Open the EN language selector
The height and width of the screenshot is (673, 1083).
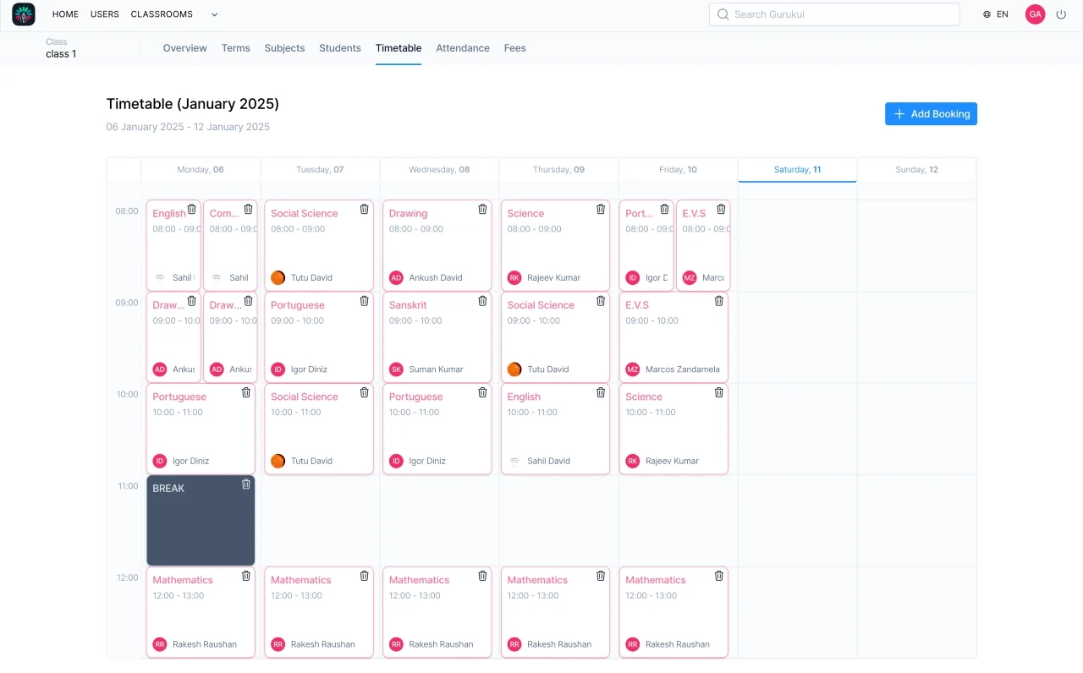coord(996,14)
